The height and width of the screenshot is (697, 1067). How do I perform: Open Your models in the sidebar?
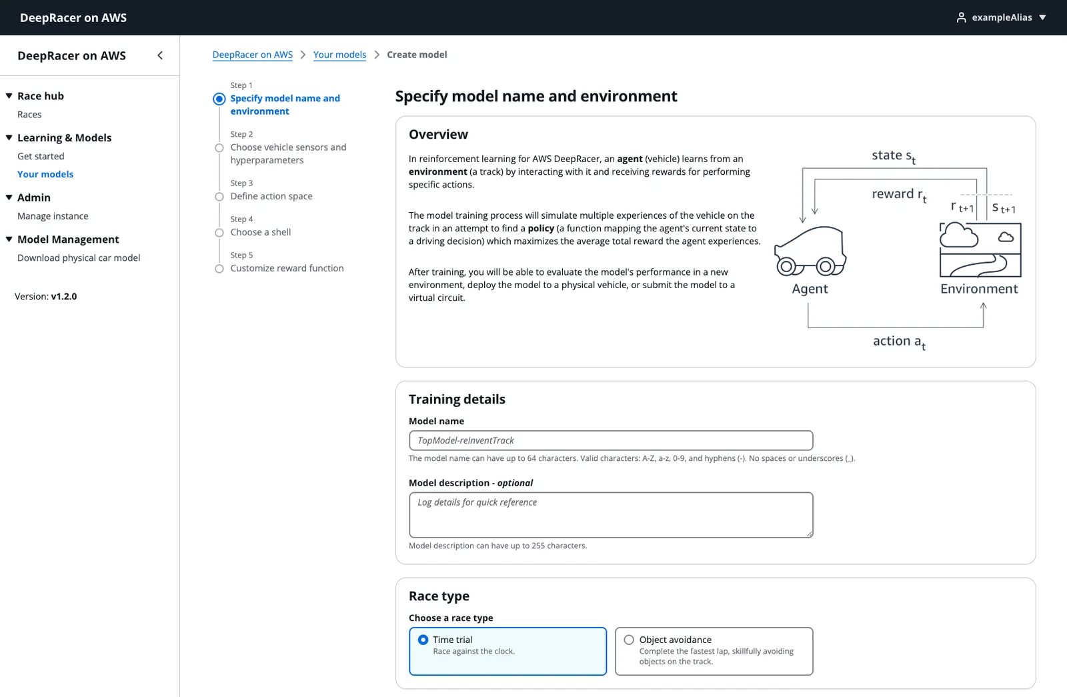tap(45, 174)
